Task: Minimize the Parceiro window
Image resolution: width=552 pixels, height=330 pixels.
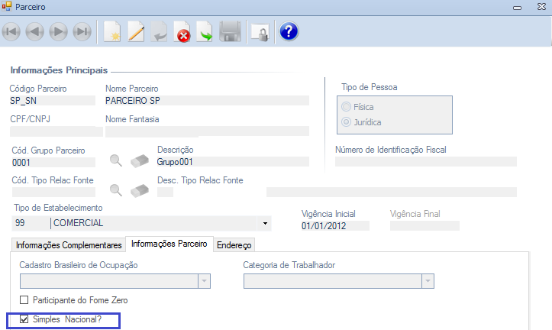Action: pyautogui.click(x=517, y=7)
